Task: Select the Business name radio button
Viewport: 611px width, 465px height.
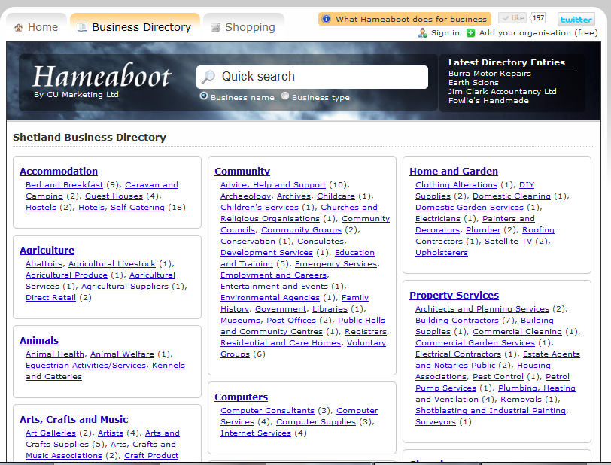Action: [x=204, y=96]
